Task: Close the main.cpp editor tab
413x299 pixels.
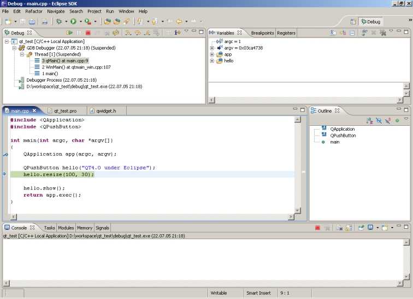Action: [34, 111]
